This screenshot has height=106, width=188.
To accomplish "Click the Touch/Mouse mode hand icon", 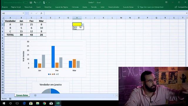I will pyautogui.click(x=44, y=2).
